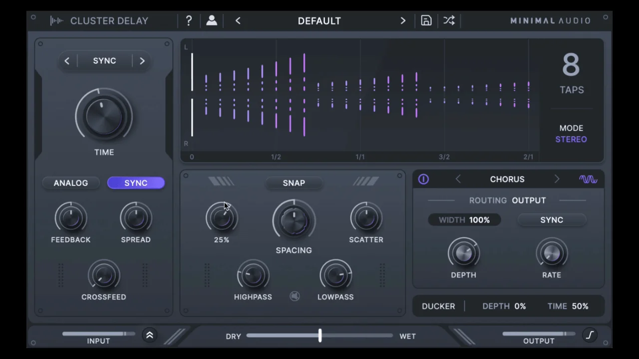Click the TIME knob
Image resolution: width=639 pixels, height=359 pixels.
(104, 116)
